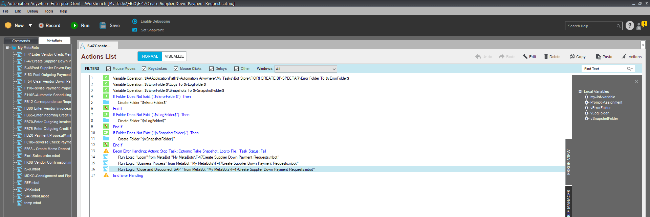Close the variables side panel

(636, 81)
